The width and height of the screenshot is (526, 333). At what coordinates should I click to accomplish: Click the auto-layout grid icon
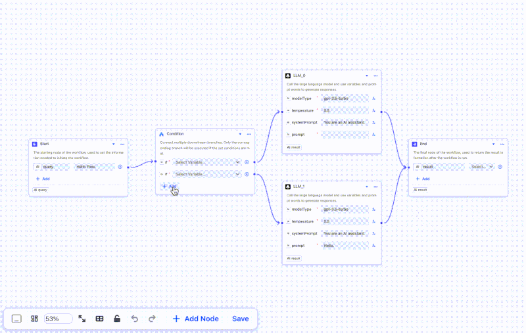[35, 319]
